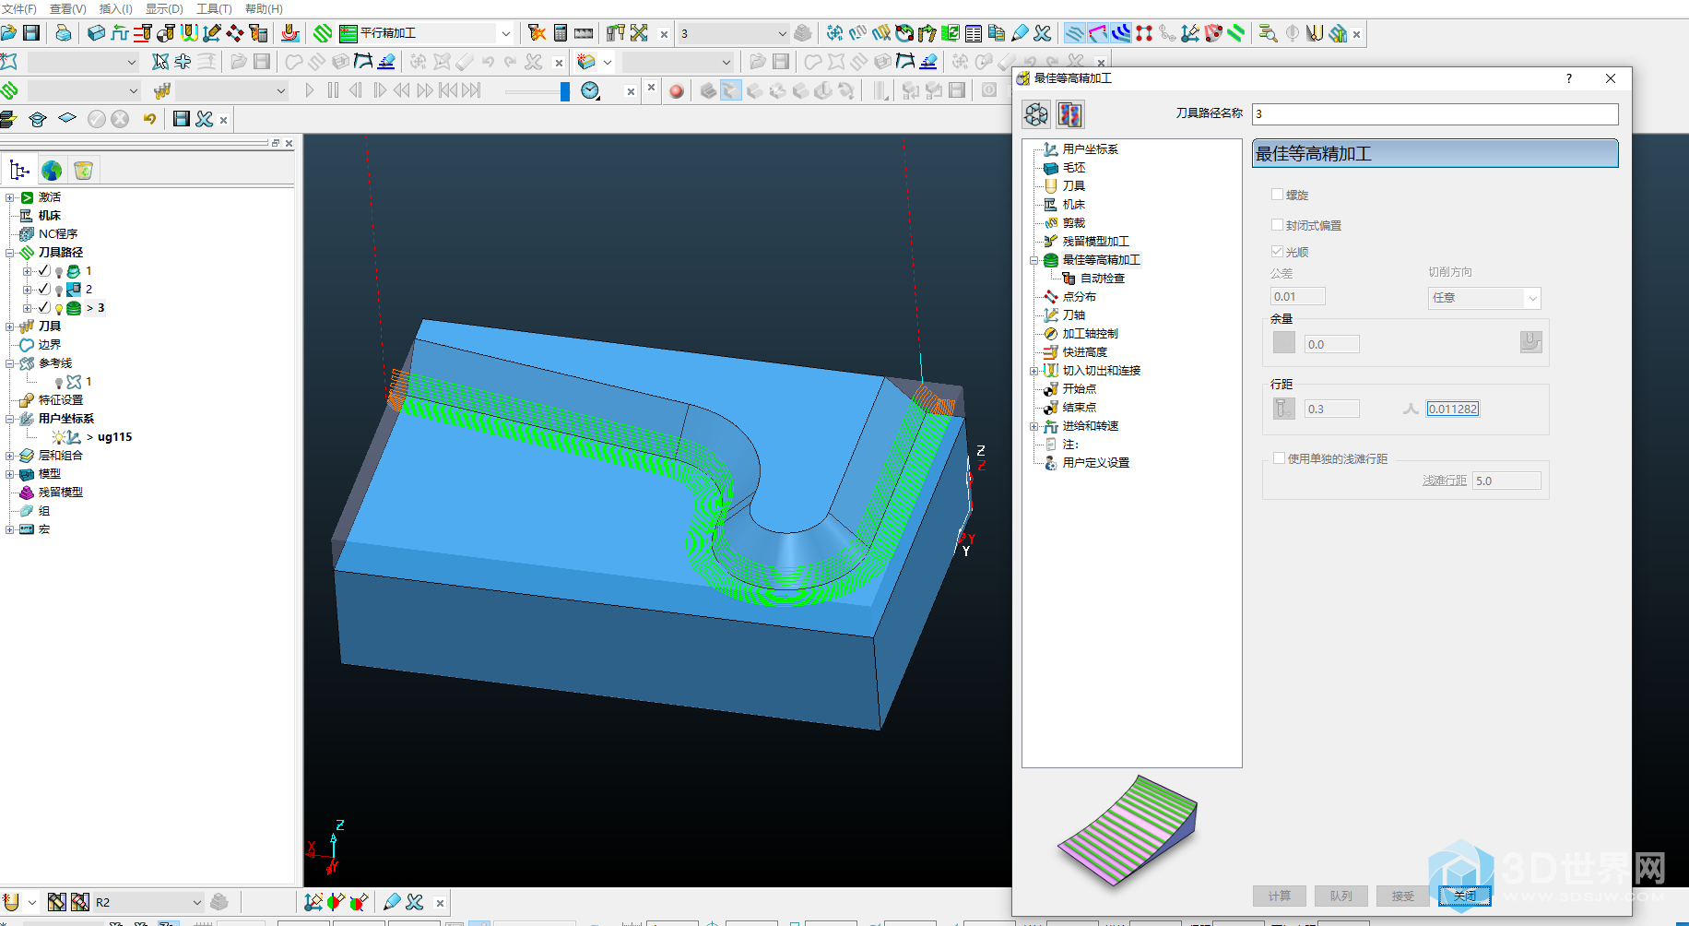Image resolution: width=1689 pixels, height=926 pixels.
Task: Click the play simulation button
Action: pos(310,90)
